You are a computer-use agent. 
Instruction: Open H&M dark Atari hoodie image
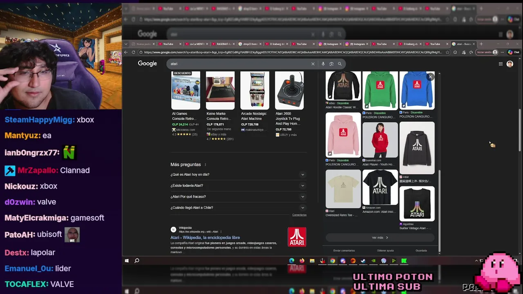point(417,148)
